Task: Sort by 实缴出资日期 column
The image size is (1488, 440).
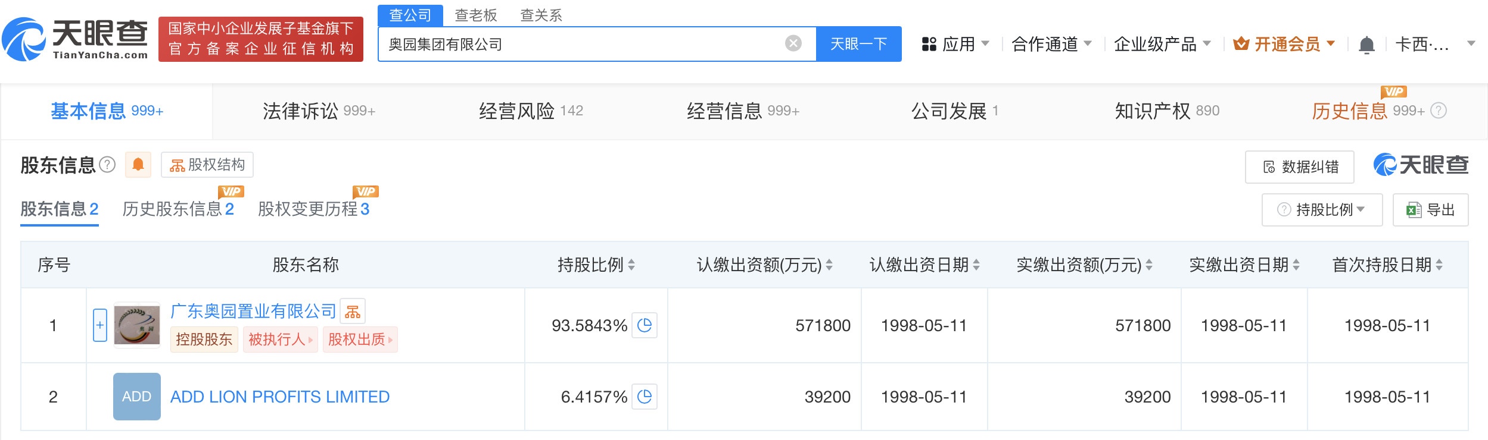Action: click(x=1296, y=265)
